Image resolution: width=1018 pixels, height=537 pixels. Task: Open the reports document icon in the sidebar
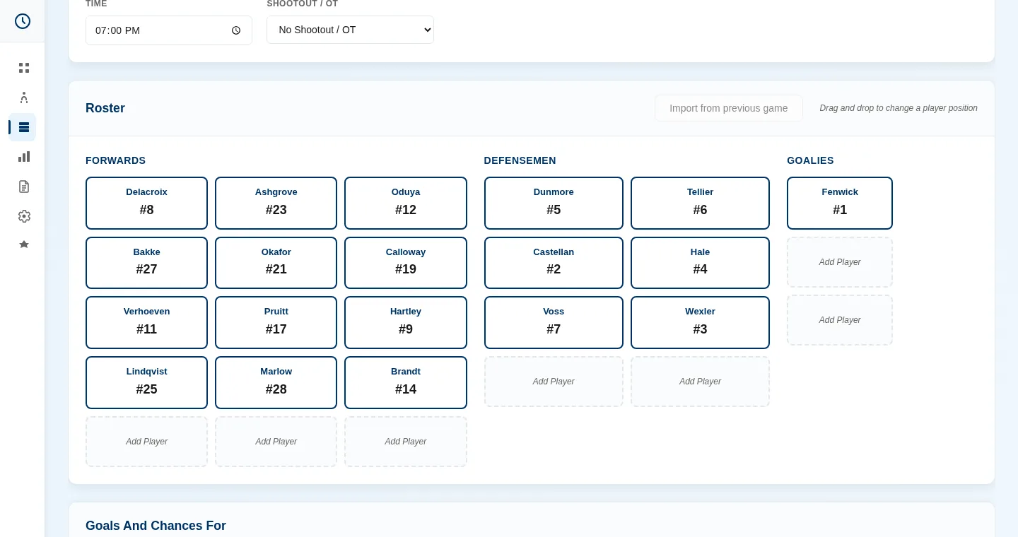coord(24,187)
